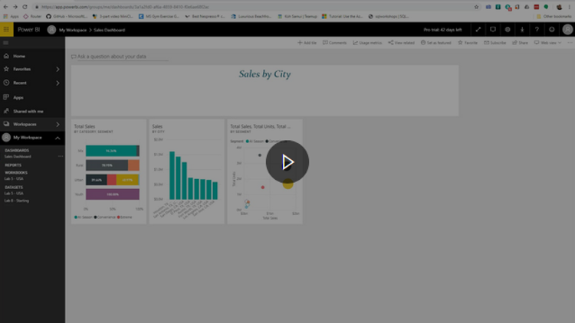
Task: Play the video with the center play button
Action: [287, 161]
